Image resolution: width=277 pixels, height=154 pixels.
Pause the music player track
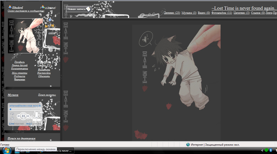(23, 116)
